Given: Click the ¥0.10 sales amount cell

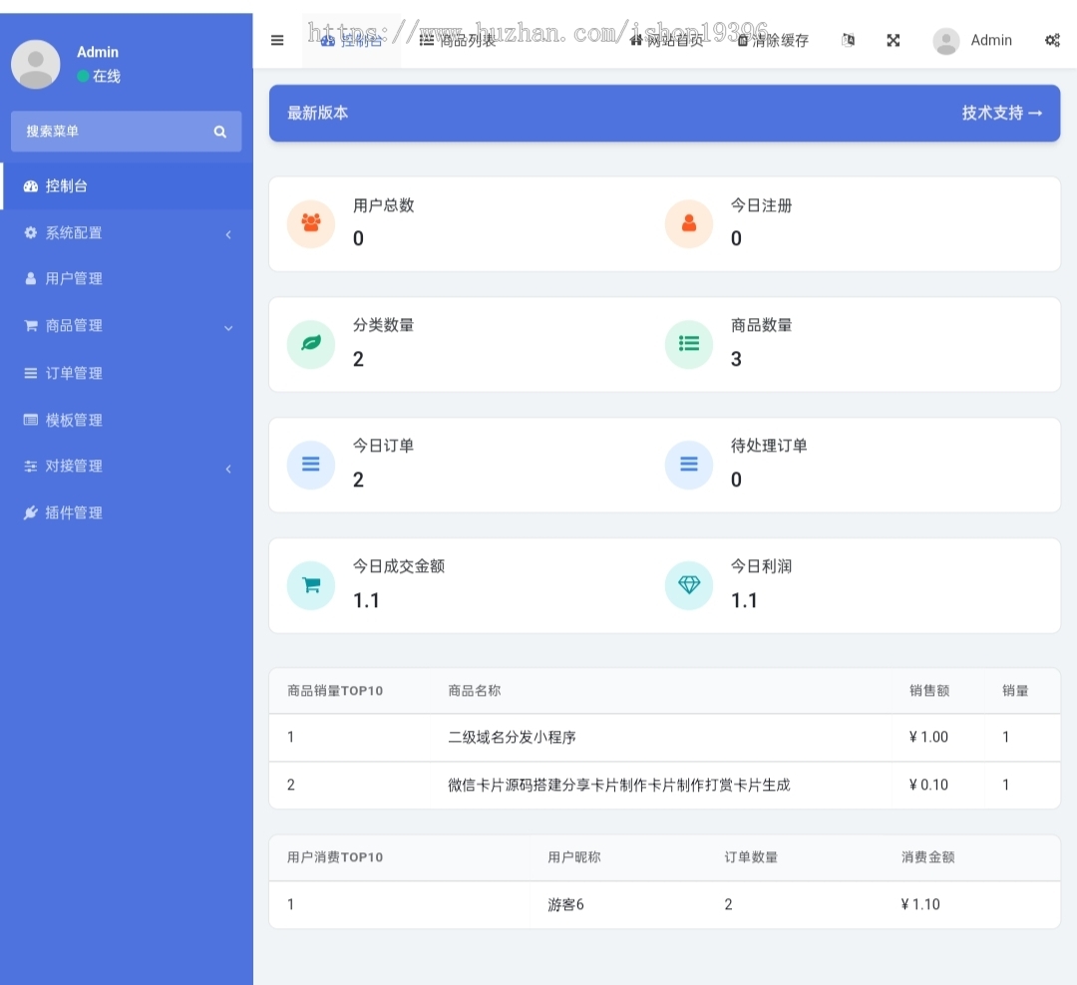Looking at the screenshot, I should (x=928, y=786).
